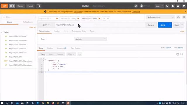Click the Learn more link

coord(136,12)
